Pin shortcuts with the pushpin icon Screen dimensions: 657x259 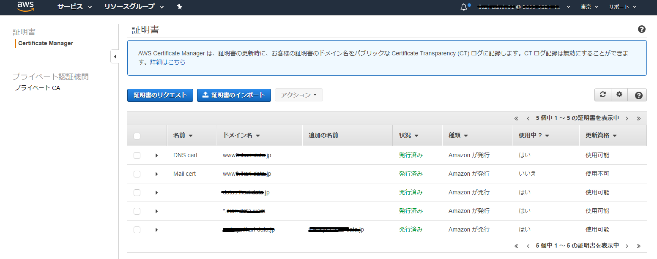tap(179, 7)
